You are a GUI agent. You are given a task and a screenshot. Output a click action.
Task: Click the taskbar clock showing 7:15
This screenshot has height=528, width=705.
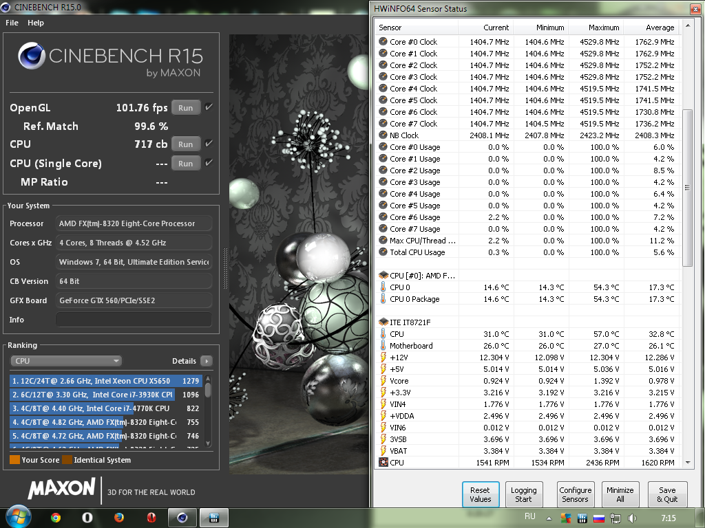[668, 518]
